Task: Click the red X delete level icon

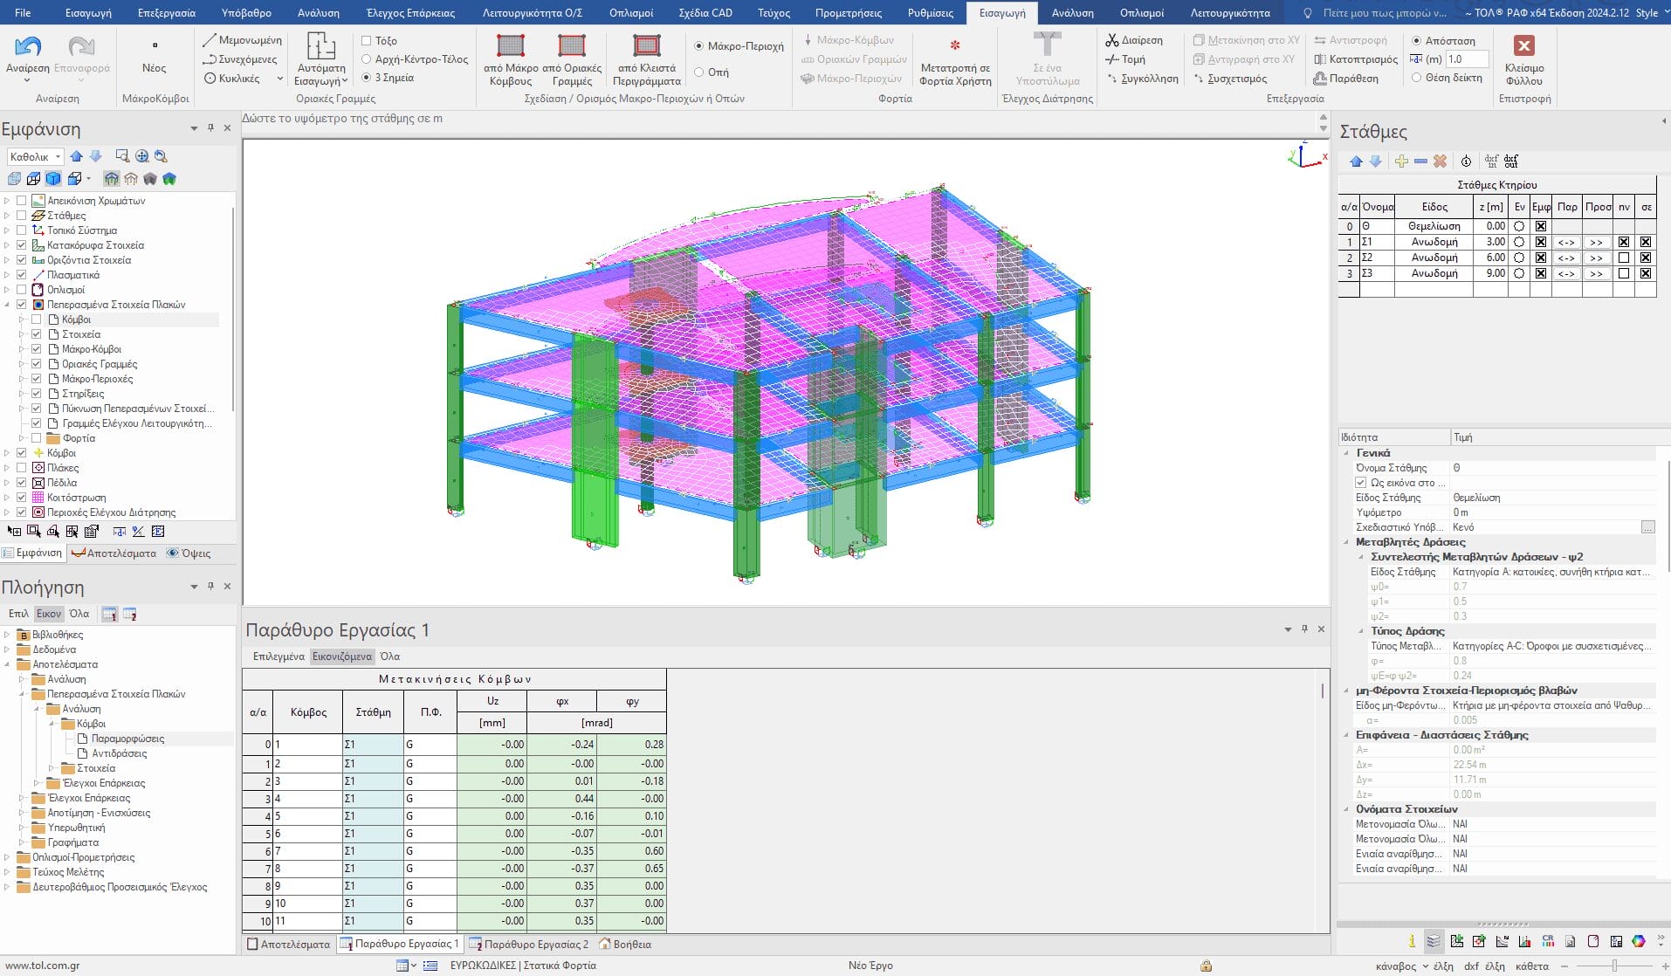Action: [1440, 162]
